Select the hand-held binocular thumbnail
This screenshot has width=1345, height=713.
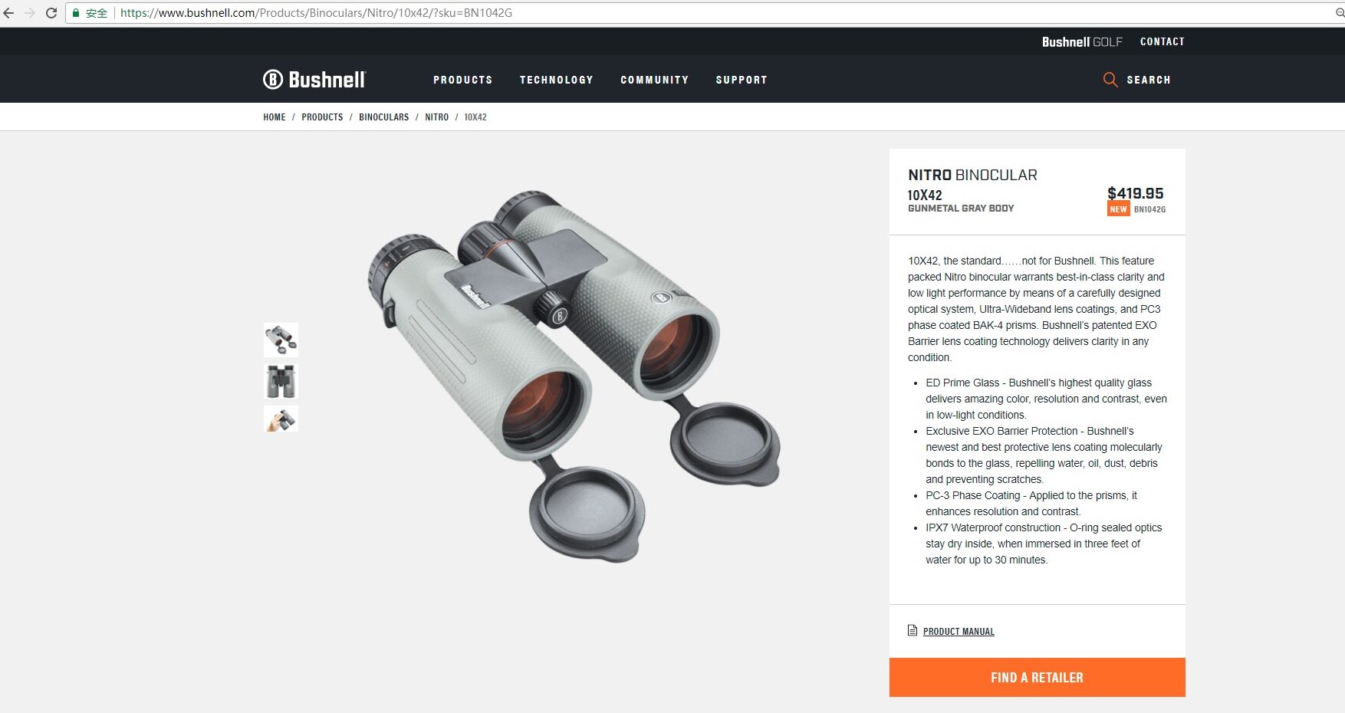[x=281, y=419]
